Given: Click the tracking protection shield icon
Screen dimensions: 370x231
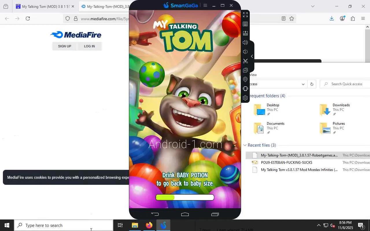Looking at the screenshot, I should pyautogui.click(x=68, y=18).
